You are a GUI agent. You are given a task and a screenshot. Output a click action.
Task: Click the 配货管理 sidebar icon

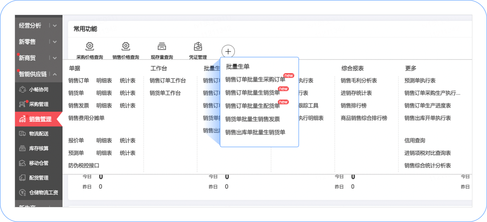[x=22, y=178]
